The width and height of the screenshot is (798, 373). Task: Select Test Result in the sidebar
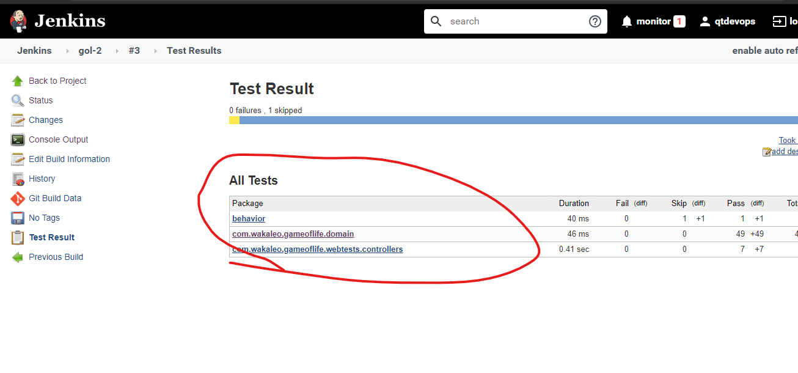[x=52, y=237]
